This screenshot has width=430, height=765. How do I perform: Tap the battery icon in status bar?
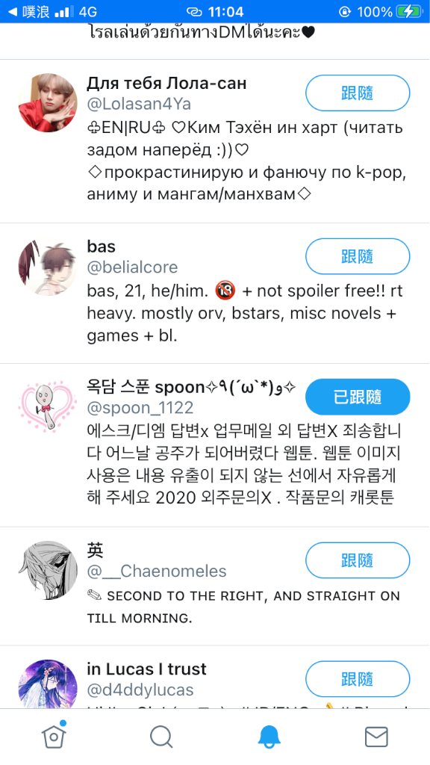[409, 12]
